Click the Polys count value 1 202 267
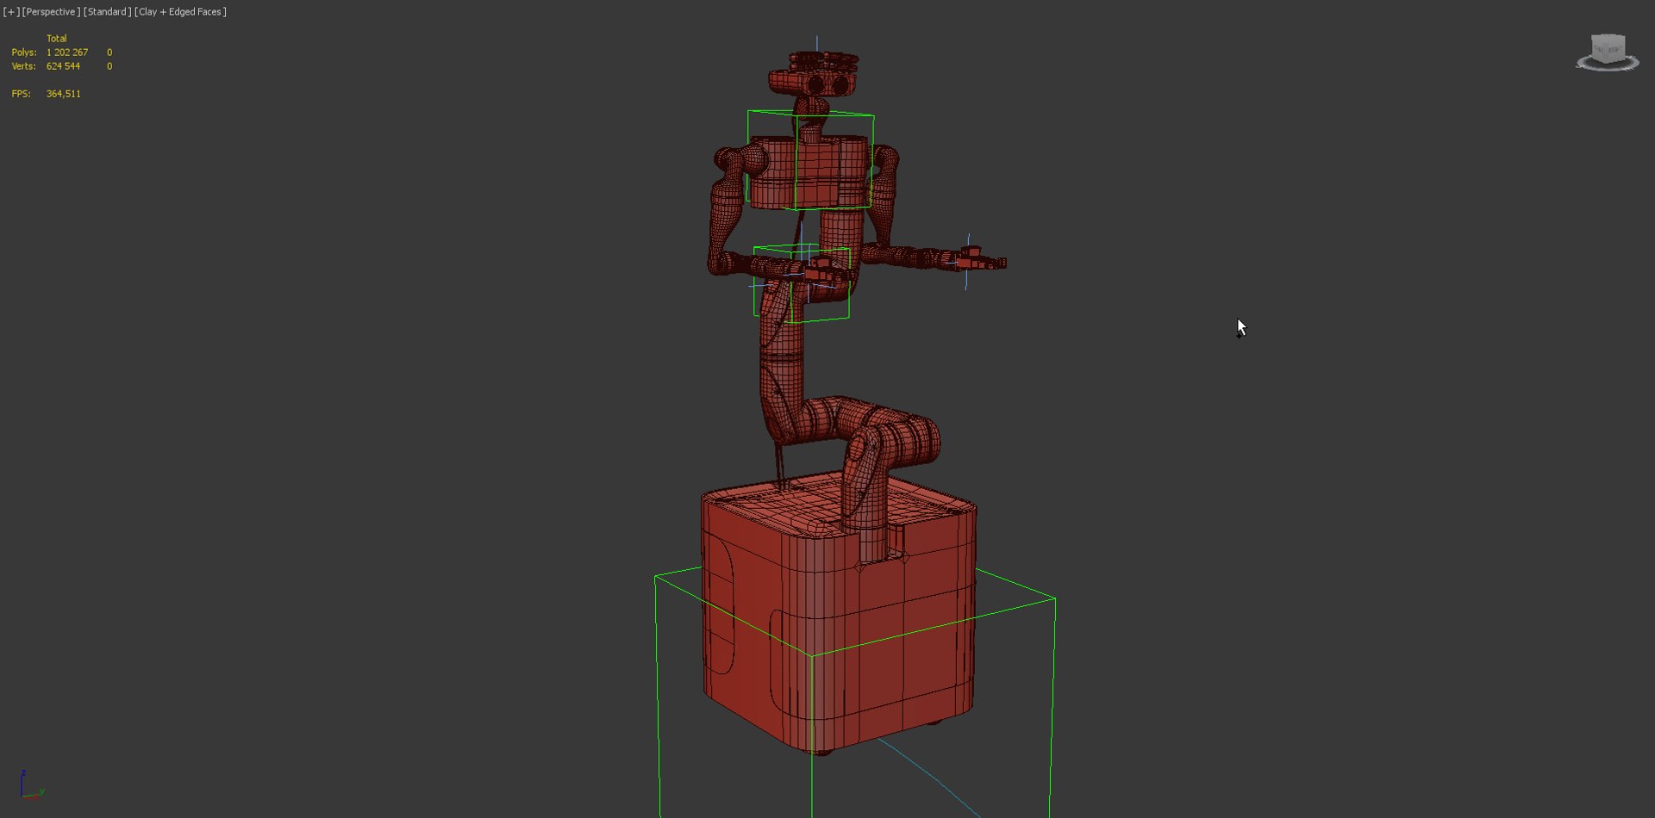Image resolution: width=1655 pixels, height=818 pixels. [67, 53]
